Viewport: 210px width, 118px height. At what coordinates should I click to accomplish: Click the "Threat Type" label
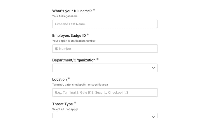coord(62,104)
